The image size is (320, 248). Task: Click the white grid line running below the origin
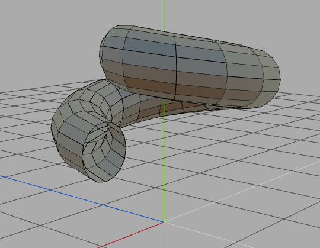[164, 236]
